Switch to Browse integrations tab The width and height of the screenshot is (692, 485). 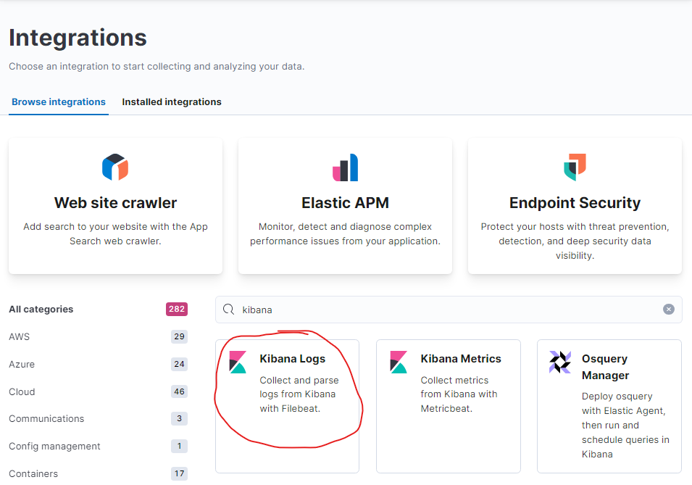coord(59,102)
